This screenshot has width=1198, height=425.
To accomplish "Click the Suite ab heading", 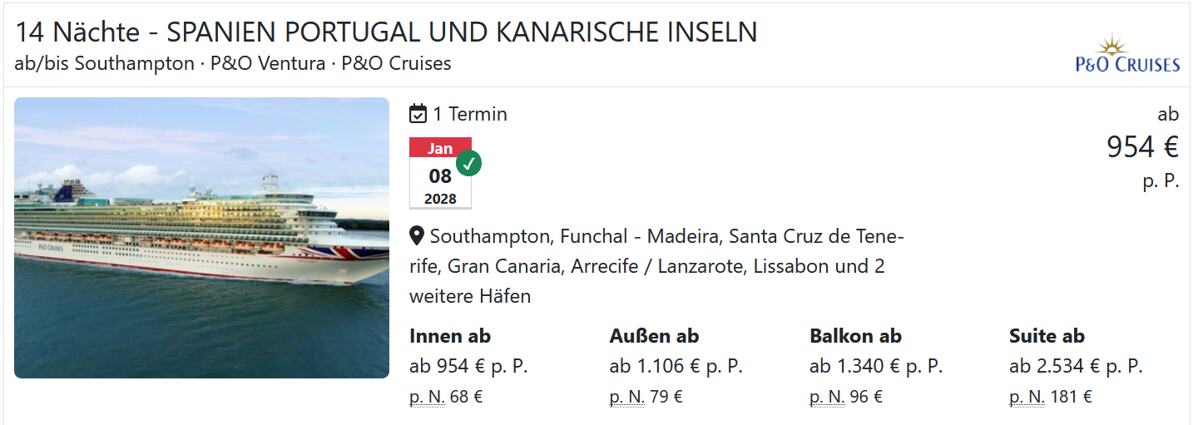I will [1047, 336].
